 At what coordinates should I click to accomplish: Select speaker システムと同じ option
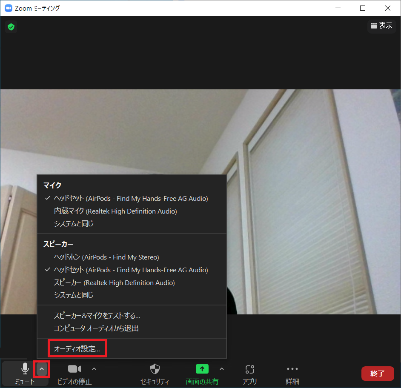[x=132, y=295]
